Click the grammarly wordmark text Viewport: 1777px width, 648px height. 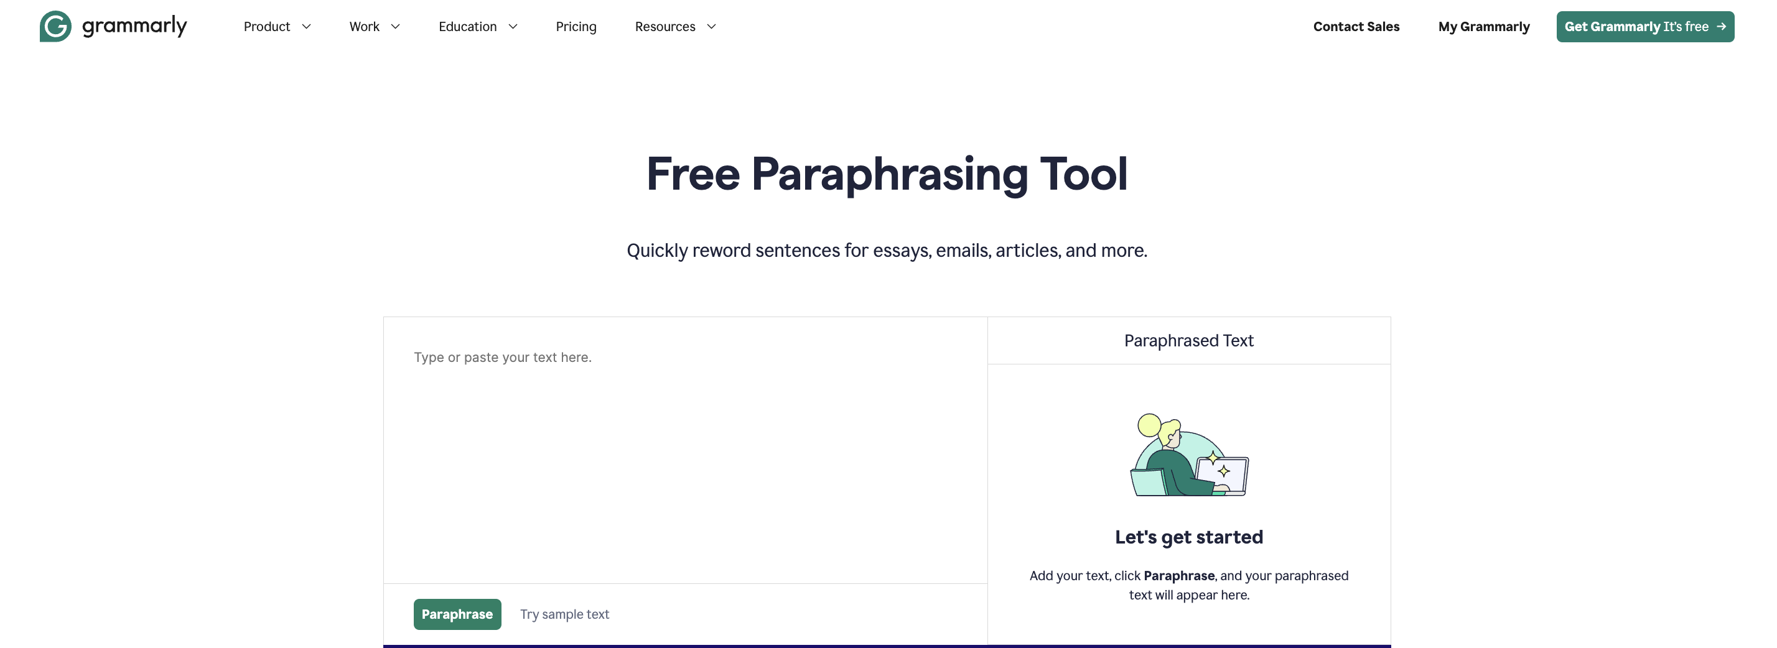134,26
